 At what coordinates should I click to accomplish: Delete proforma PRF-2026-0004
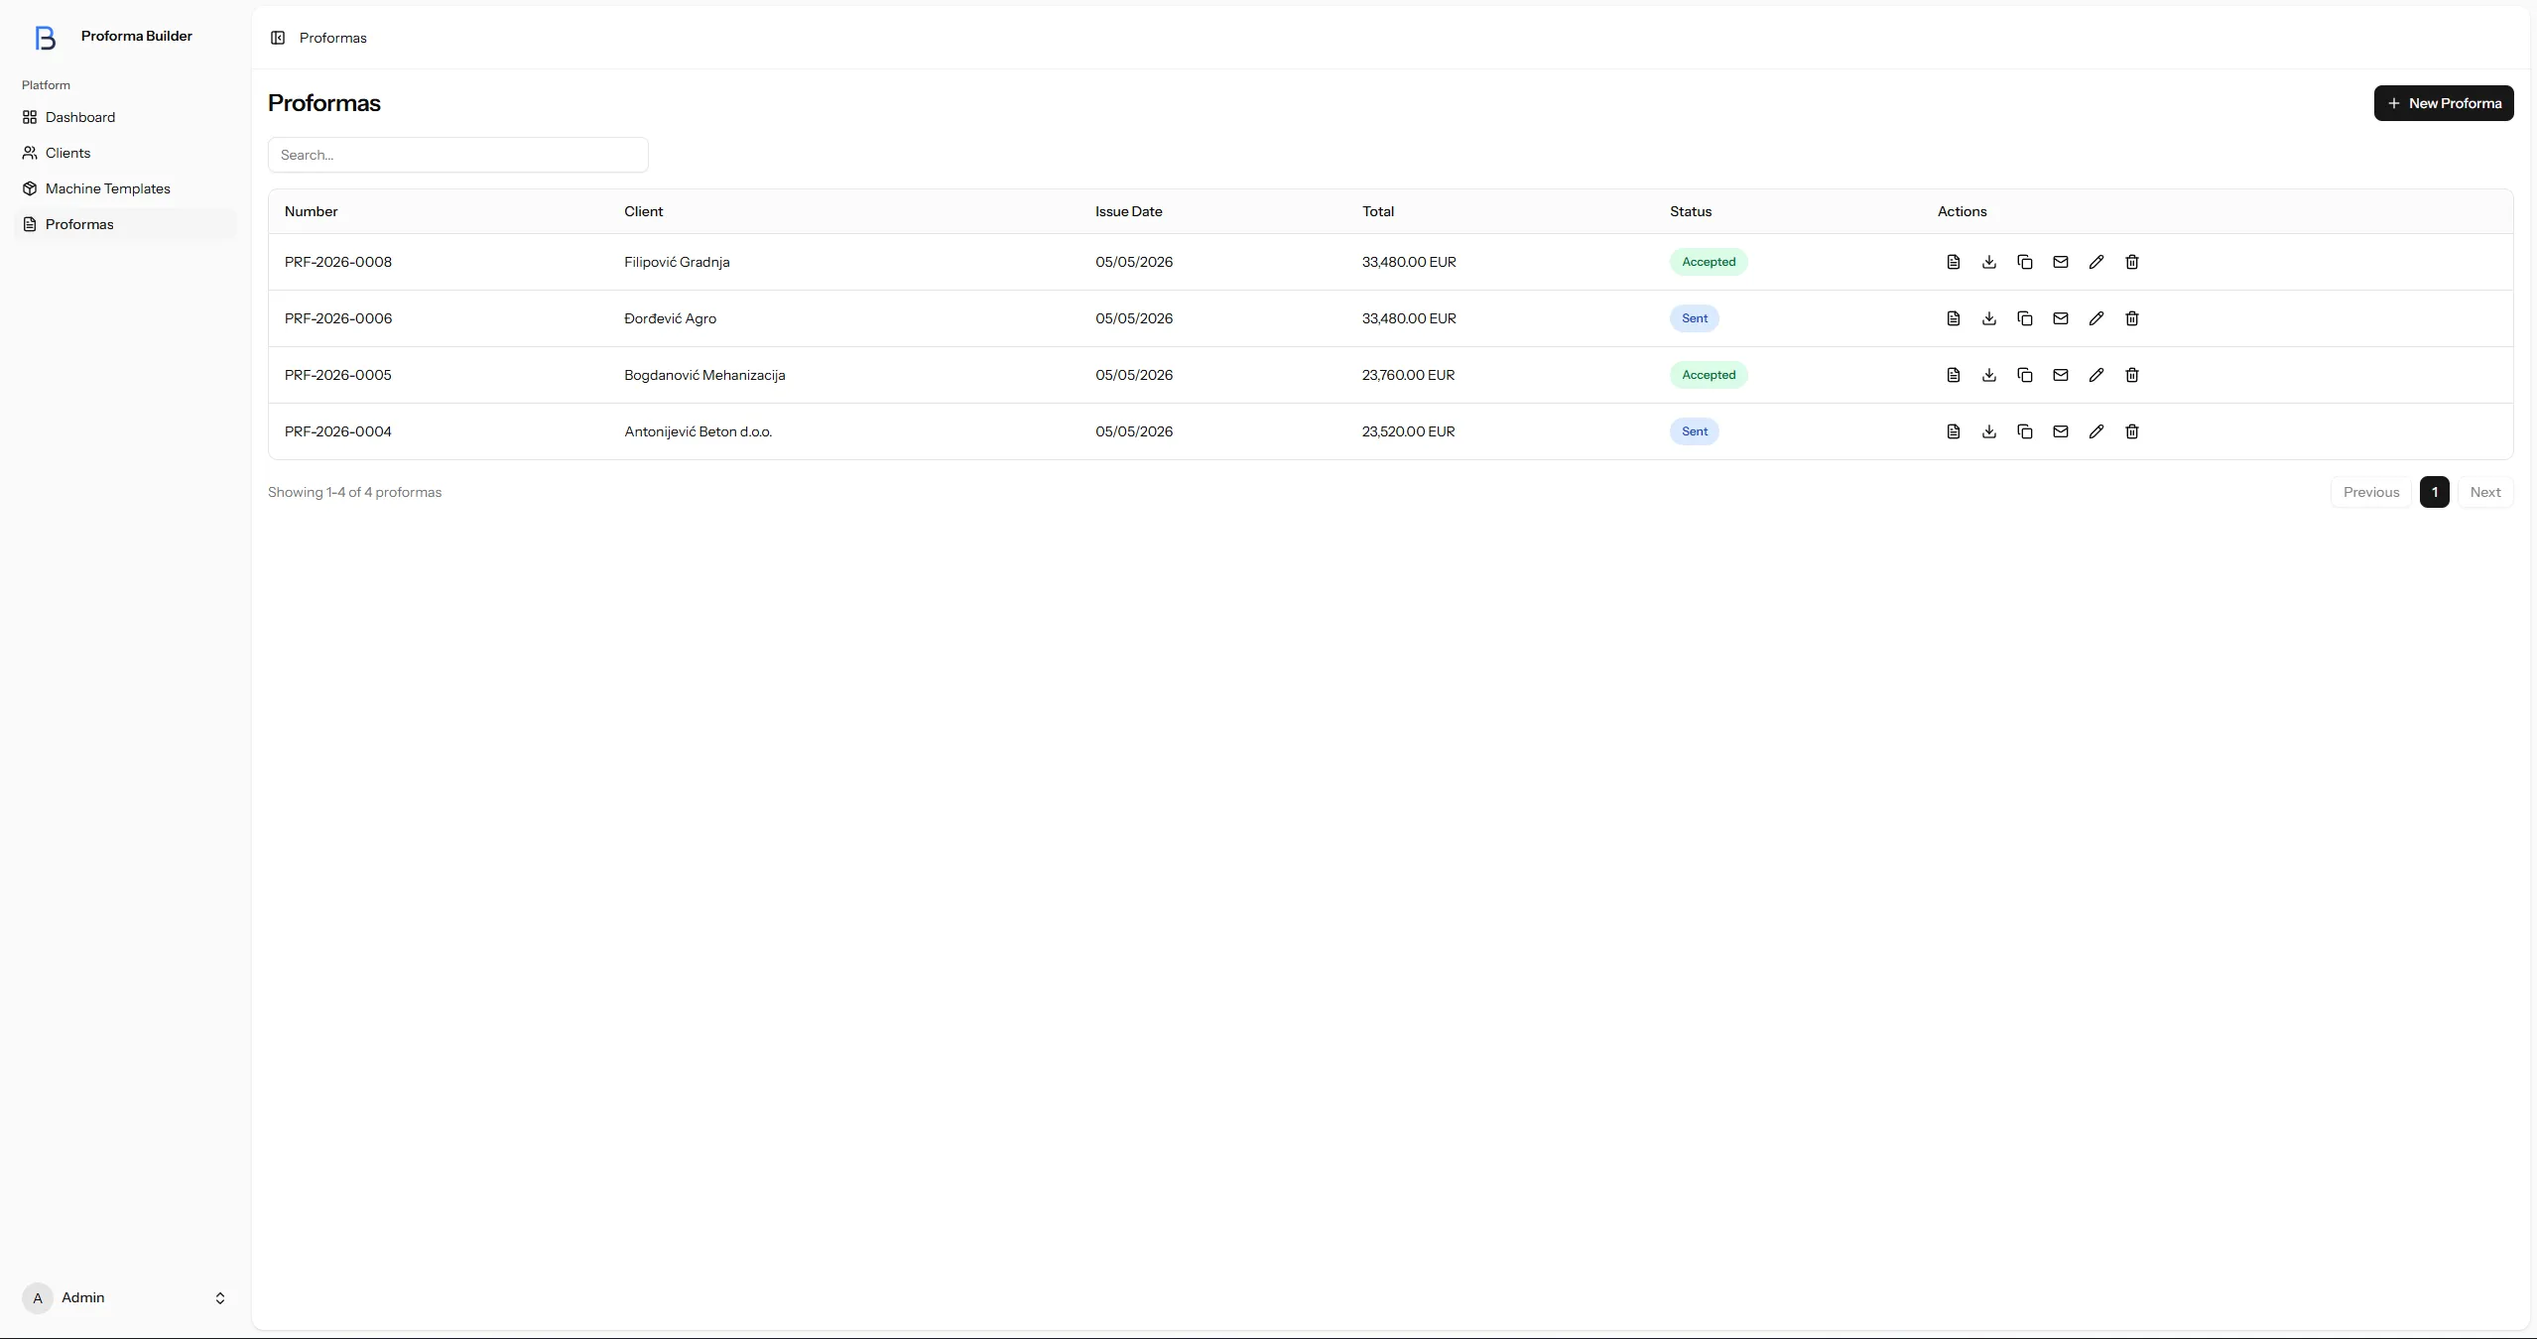(2131, 431)
